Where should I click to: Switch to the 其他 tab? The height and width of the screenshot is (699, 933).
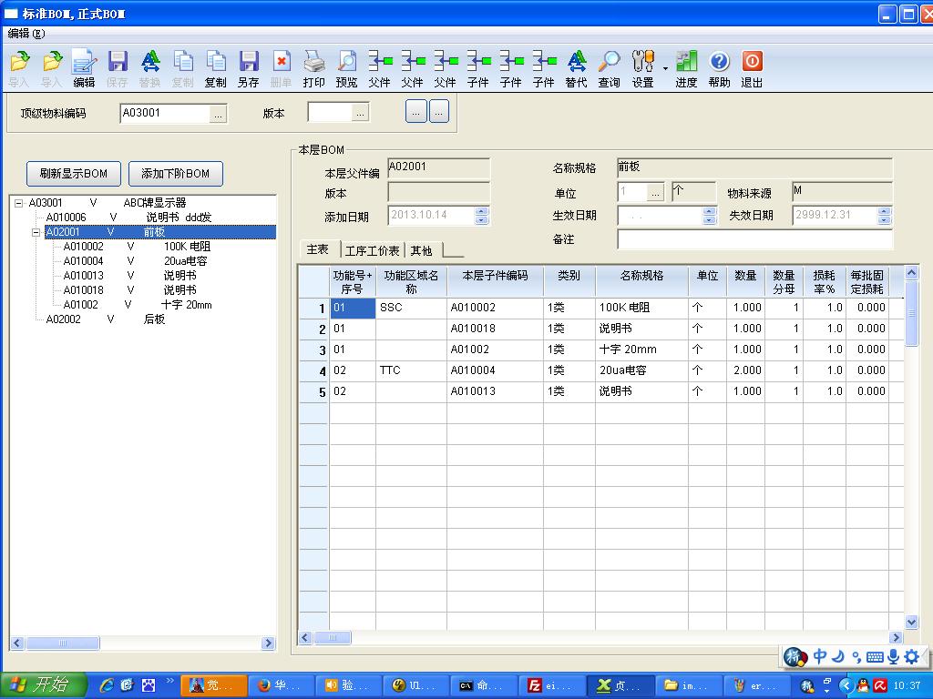(421, 251)
